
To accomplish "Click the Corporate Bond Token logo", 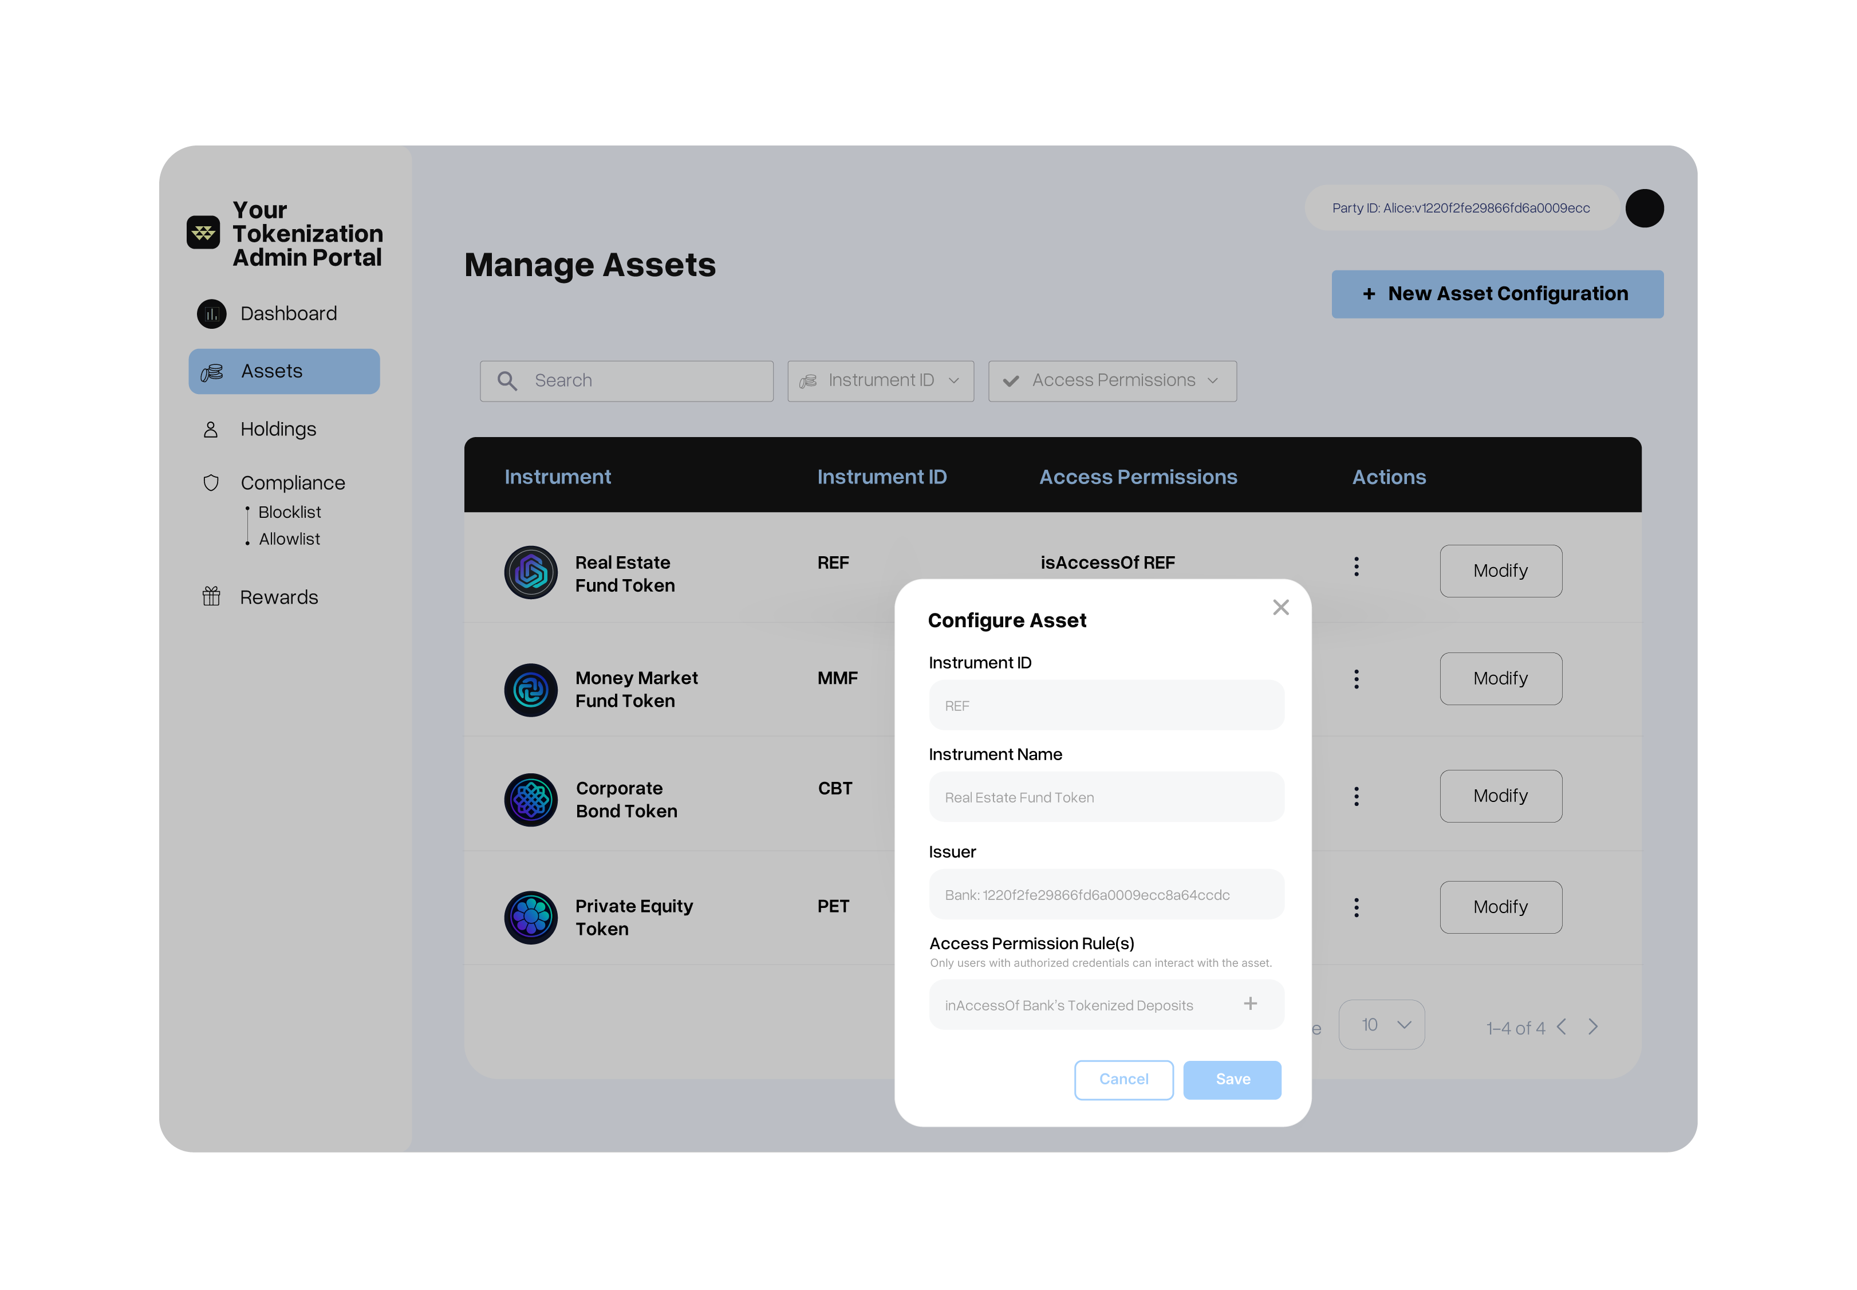I will [x=531, y=800].
